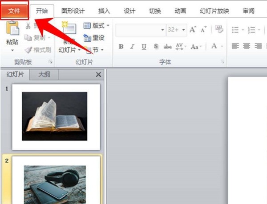The image size is (267, 204).
Task: Click the clear formatting icon
Action: tap(219, 30)
